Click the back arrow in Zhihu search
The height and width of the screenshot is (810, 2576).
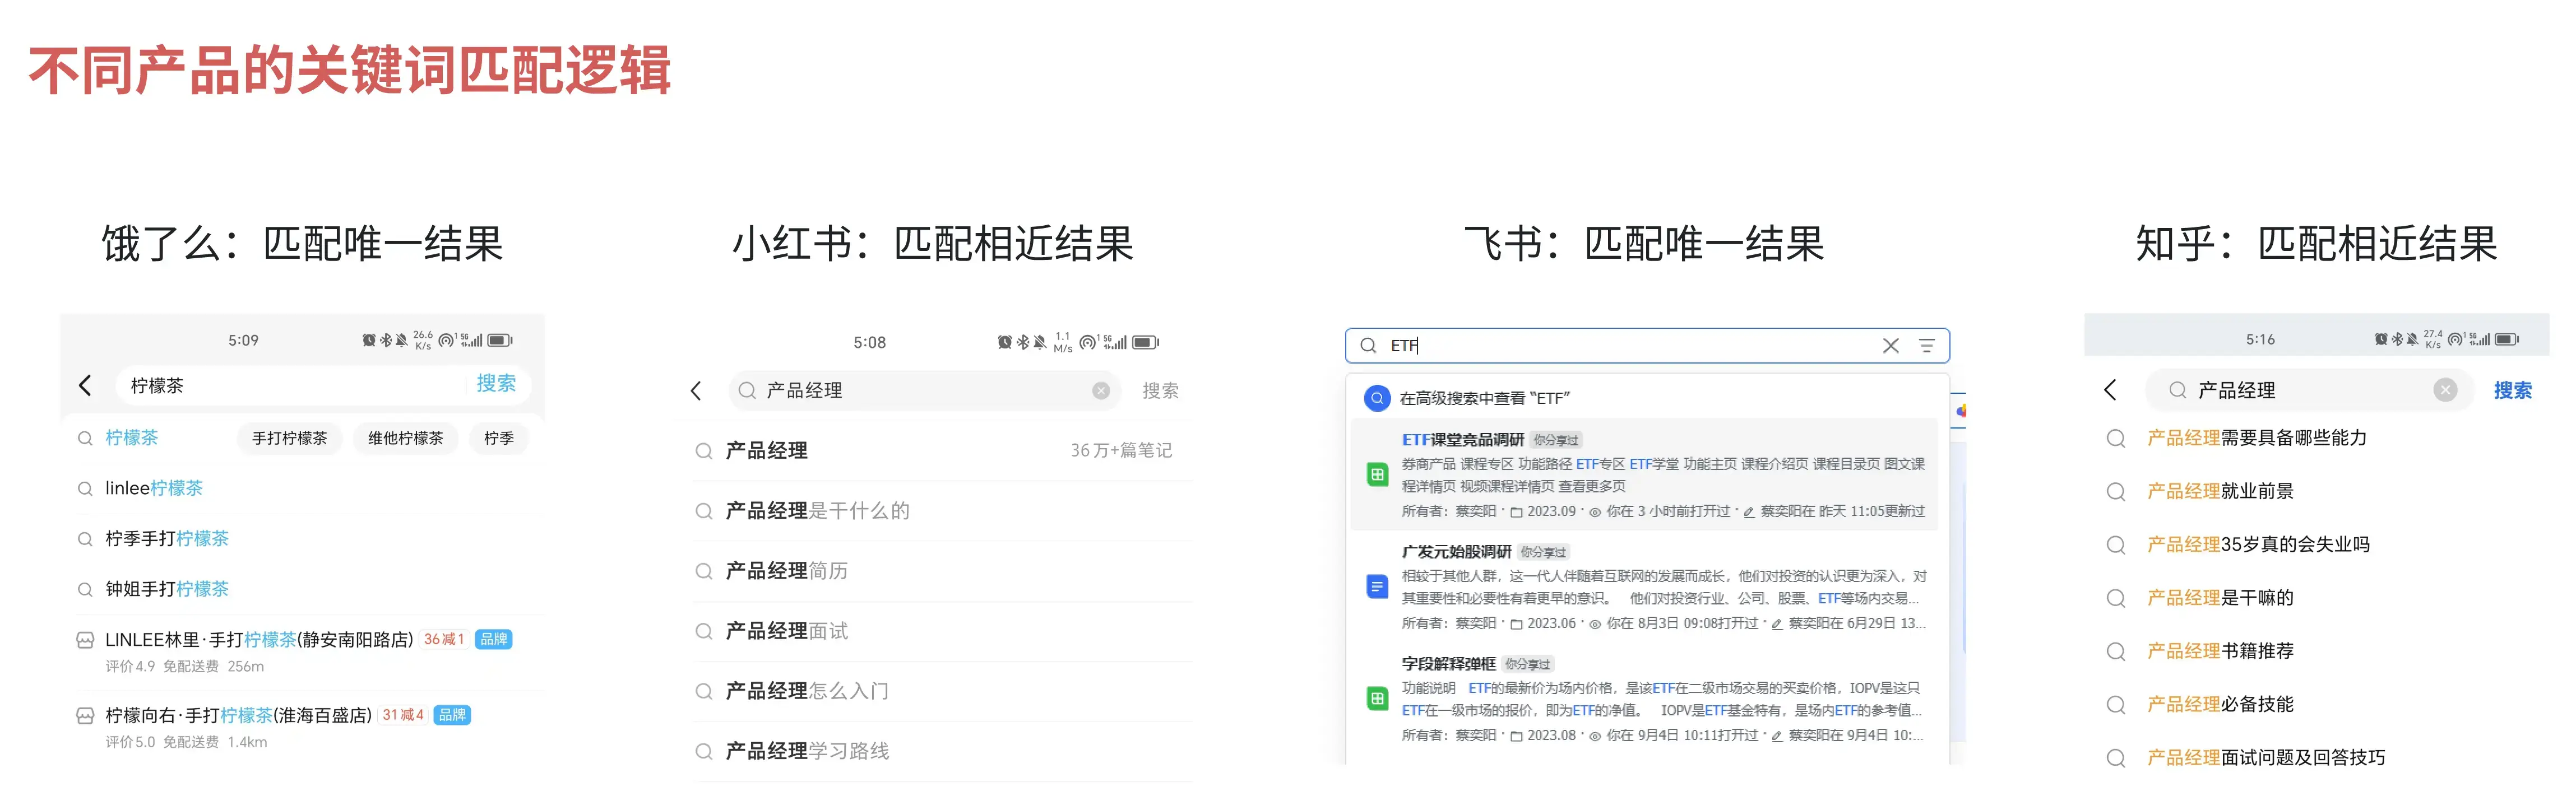(2110, 390)
